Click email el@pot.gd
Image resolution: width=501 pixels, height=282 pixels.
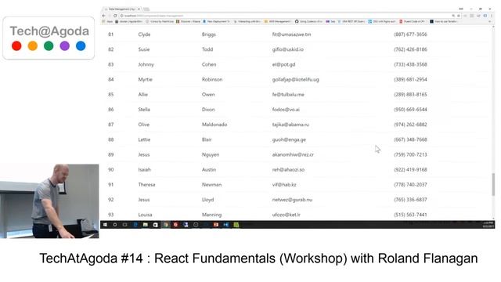[283, 64]
